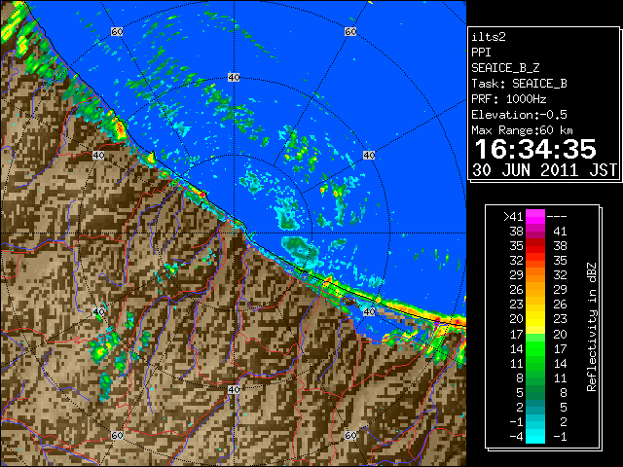Click the cyan swatch beside "-4"
Image resolution: width=623 pixels, height=467 pixels.
coord(535,437)
